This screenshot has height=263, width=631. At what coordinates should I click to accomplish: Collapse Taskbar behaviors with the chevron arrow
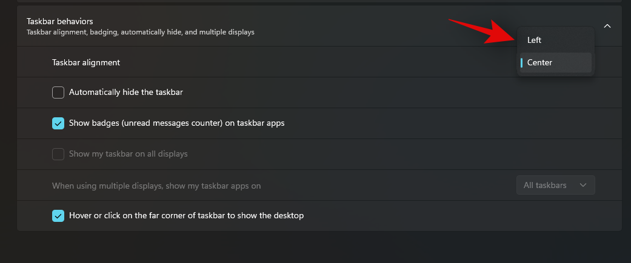point(607,26)
